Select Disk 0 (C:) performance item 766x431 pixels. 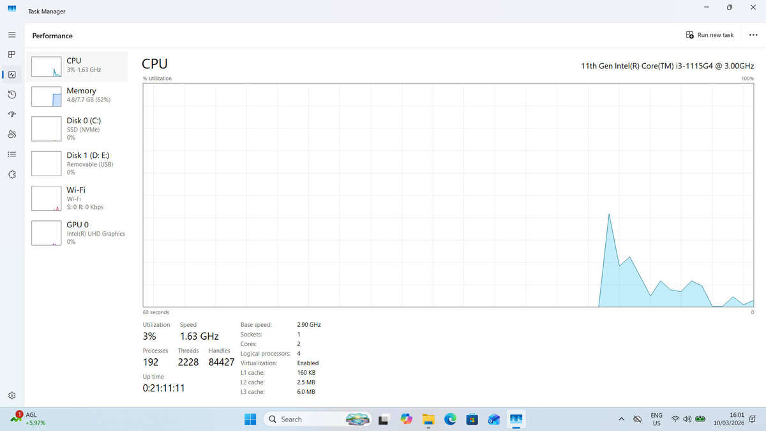(x=77, y=128)
